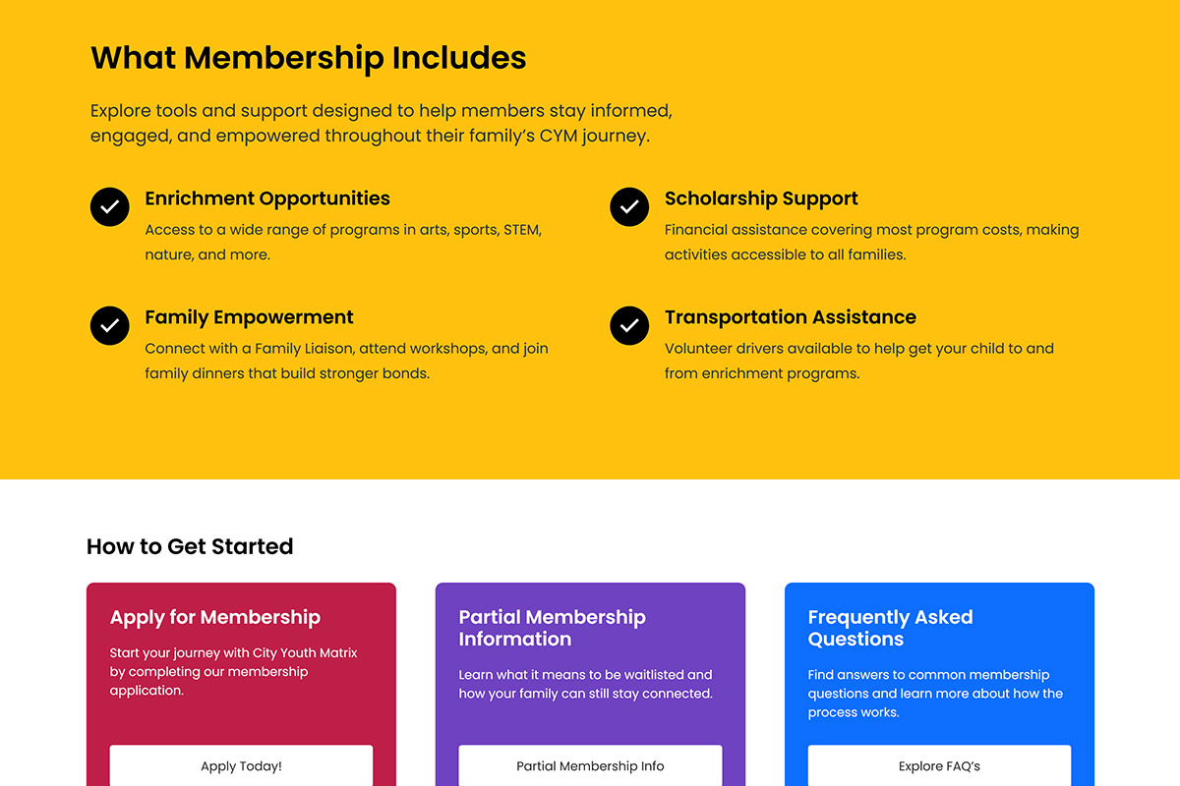This screenshot has width=1180, height=786.
Task: Click the How to Get Started heading
Action: (x=190, y=546)
